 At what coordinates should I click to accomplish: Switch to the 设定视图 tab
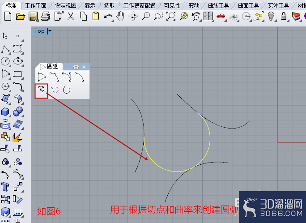click(66, 5)
